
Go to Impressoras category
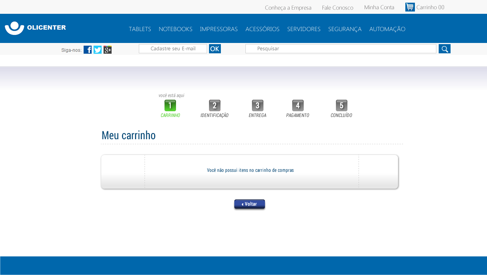(219, 29)
